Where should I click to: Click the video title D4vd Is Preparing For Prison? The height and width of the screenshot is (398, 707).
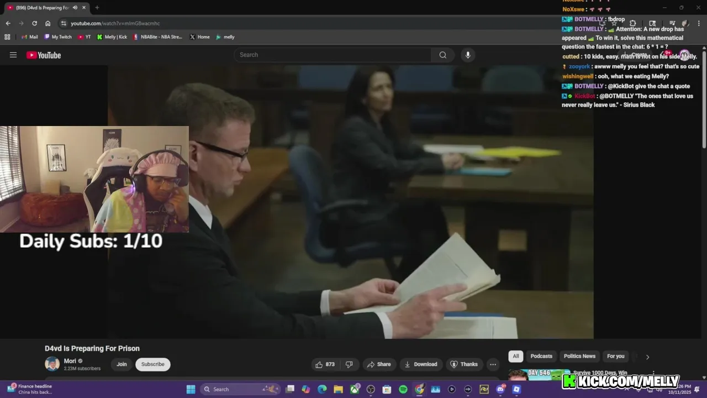click(x=92, y=348)
